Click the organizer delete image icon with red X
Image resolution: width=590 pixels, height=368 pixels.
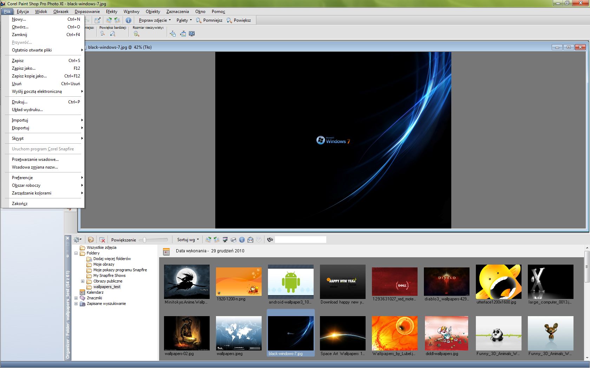(x=102, y=240)
